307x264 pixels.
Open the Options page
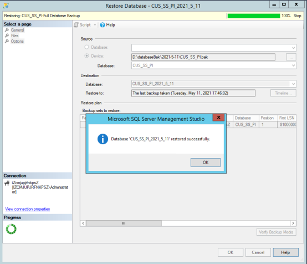coord(17,42)
